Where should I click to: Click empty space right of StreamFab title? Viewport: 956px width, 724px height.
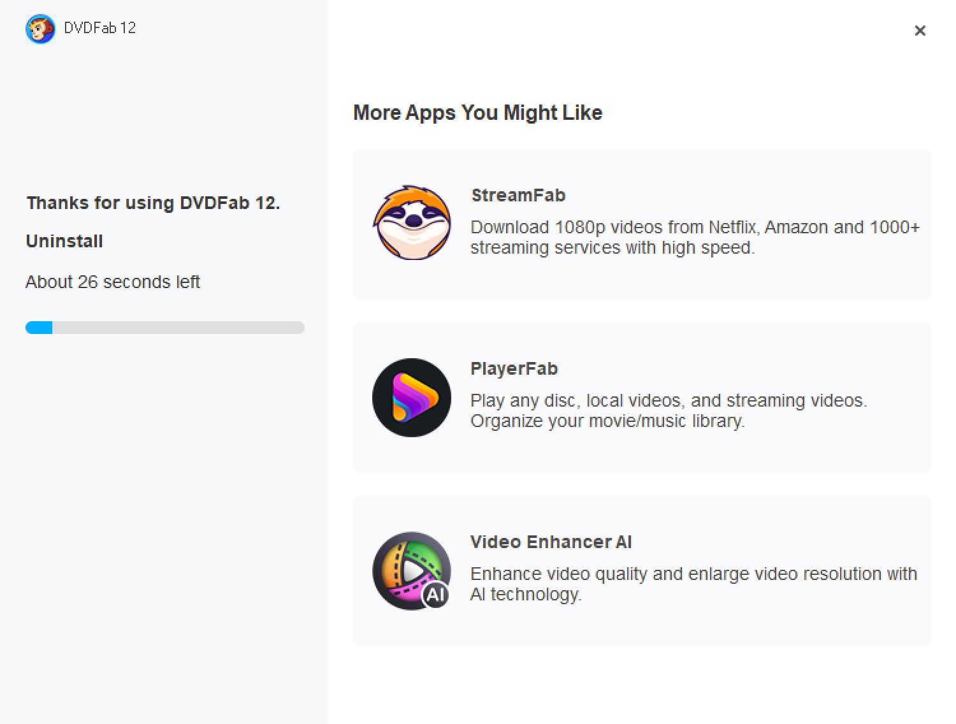(733, 195)
